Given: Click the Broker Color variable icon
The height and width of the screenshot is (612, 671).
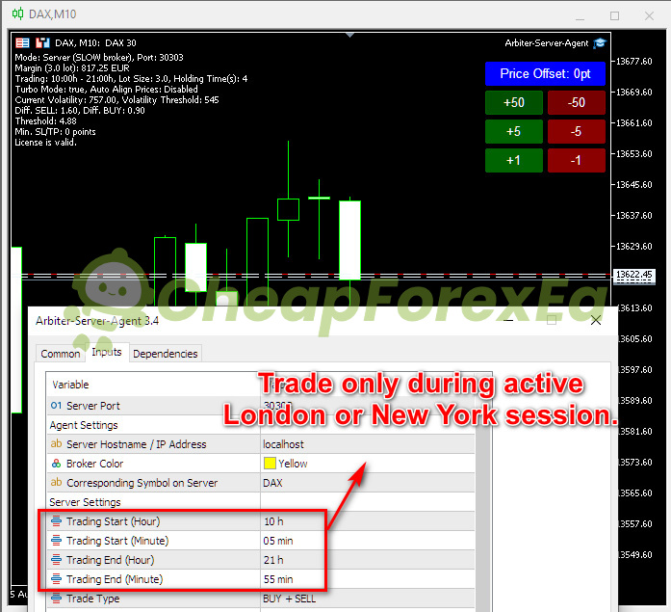Looking at the screenshot, I should pos(56,464).
